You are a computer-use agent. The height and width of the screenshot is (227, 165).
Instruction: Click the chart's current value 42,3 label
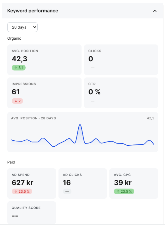coord(150,118)
